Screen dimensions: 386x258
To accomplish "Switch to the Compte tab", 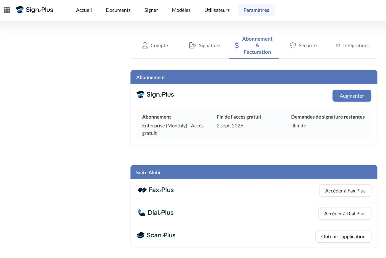I will tap(155, 45).
